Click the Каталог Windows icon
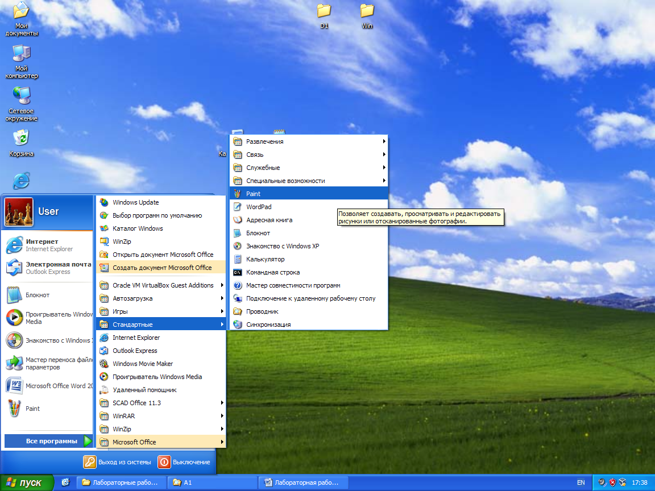This screenshot has width=655, height=491. (104, 228)
